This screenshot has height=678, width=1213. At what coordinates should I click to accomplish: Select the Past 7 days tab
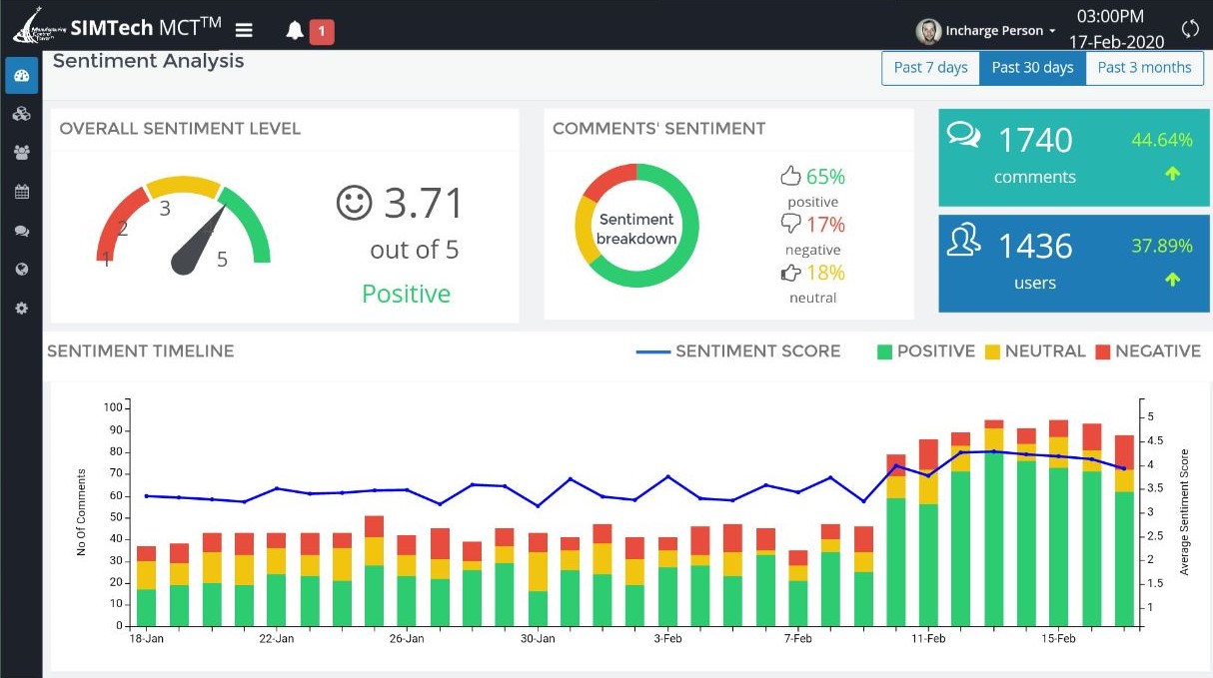pyautogui.click(x=930, y=68)
